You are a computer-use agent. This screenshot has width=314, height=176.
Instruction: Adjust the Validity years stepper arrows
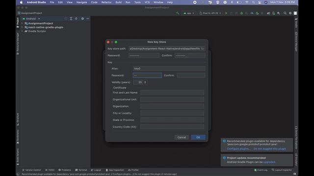click(x=145, y=82)
